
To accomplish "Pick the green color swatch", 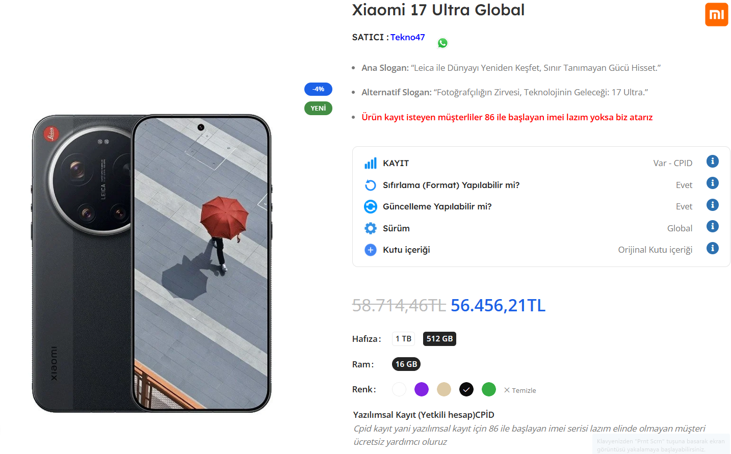I will tap(489, 389).
